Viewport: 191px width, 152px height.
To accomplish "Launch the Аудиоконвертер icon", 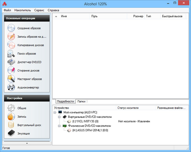I will (x=11, y=87).
